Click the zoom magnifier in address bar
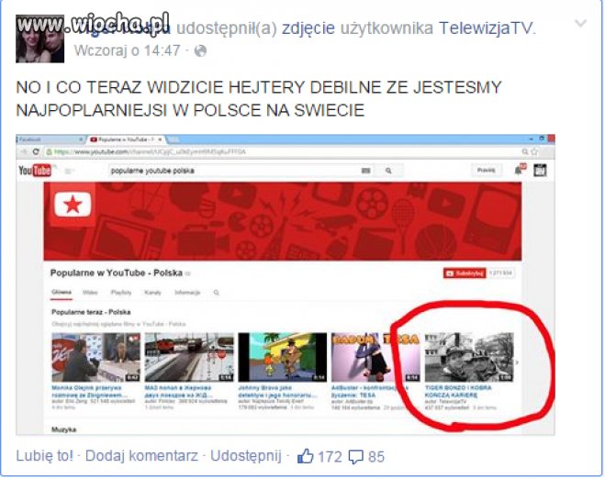 [525, 152]
